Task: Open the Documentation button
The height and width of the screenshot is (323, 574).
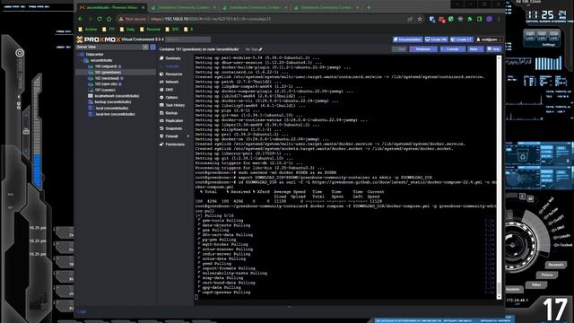Action: click(x=407, y=39)
